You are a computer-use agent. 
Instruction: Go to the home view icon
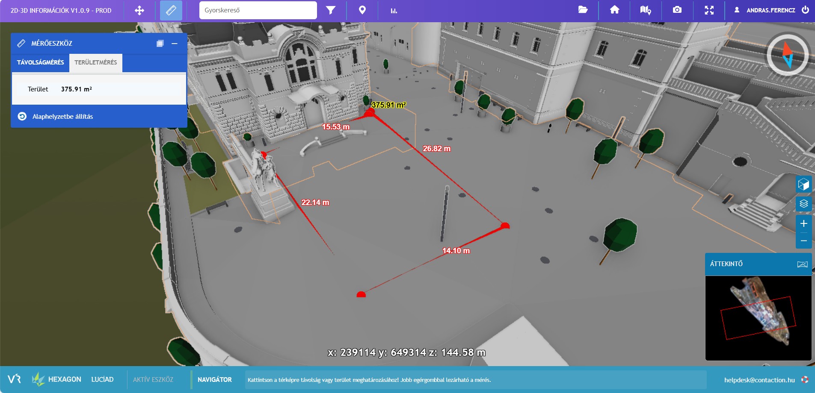(614, 10)
